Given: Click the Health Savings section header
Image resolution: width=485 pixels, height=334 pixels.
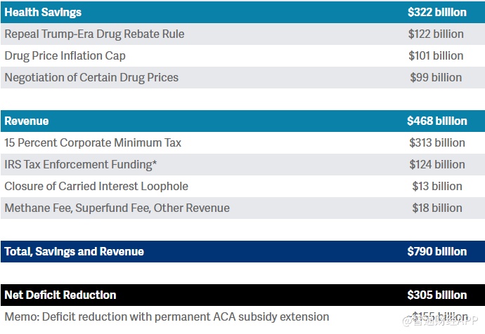Looking at the screenshot, I should pos(43,12).
